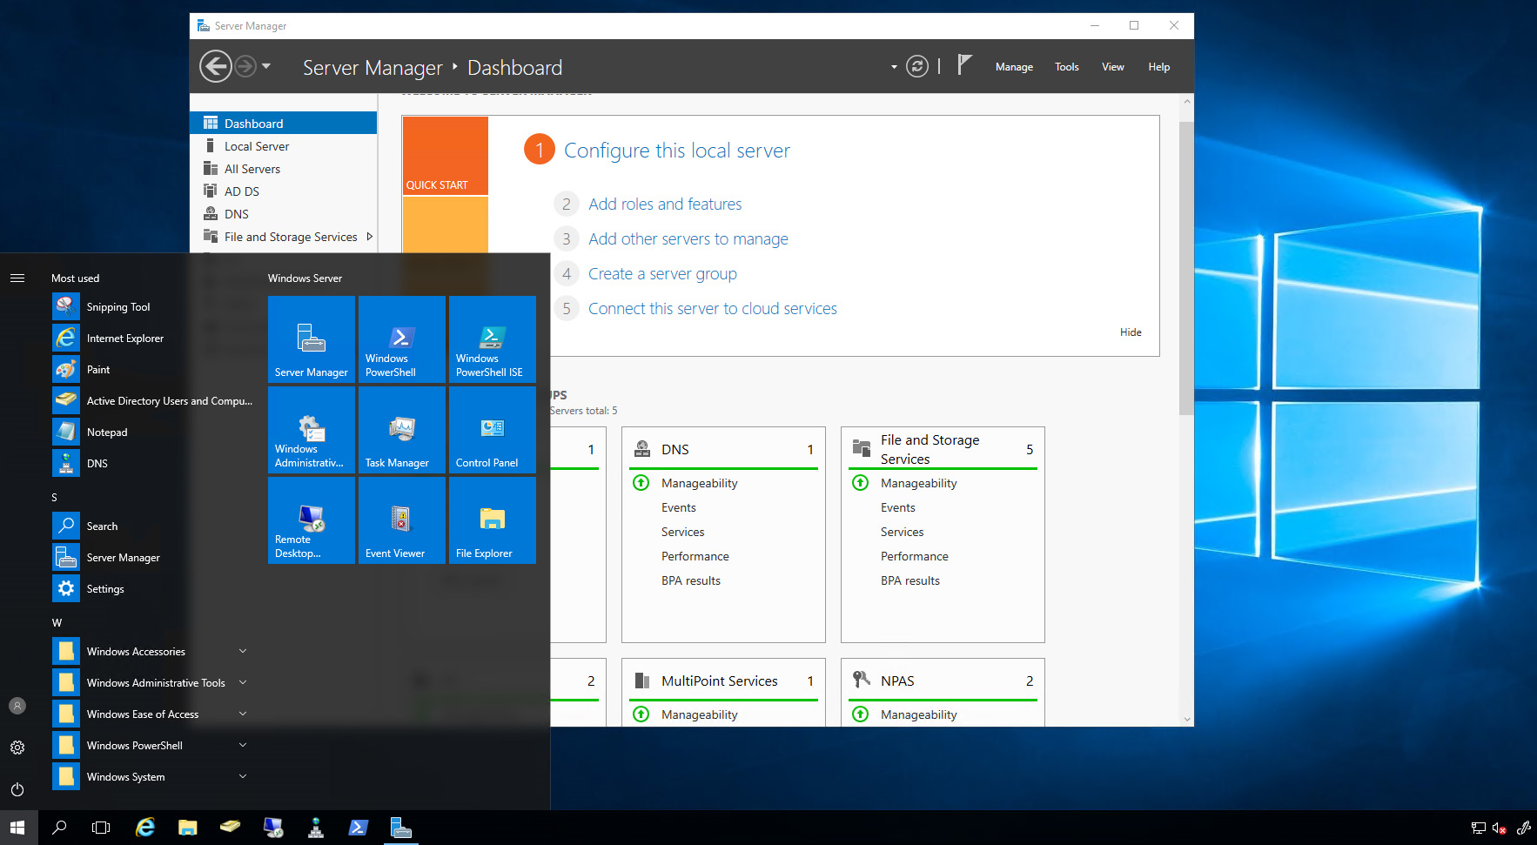Open the Tools menu
The image size is (1537, 845).
click(1066, 66)
